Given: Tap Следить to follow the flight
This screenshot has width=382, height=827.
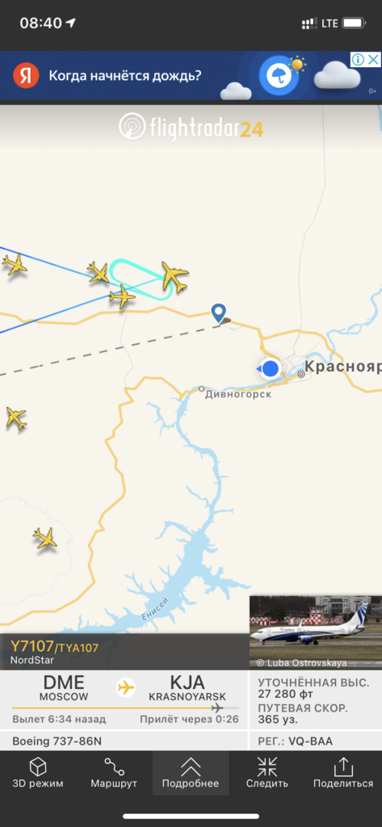Looking at the screenshot, I should point(267,773).
